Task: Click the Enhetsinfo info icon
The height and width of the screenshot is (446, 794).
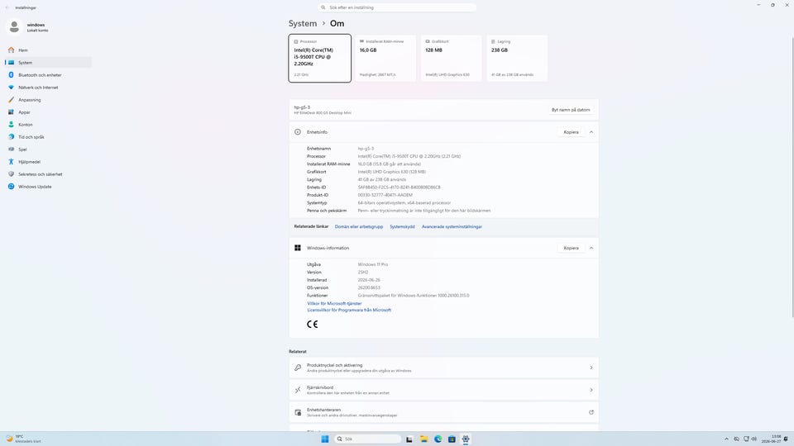Action: tap(298, 132)
